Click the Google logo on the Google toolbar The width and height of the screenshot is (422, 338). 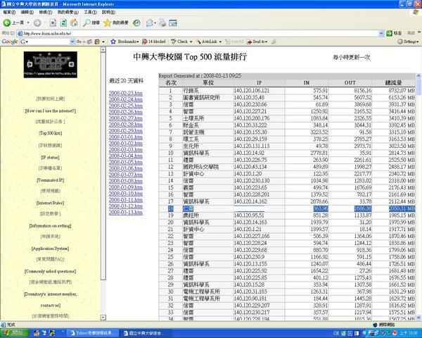coord(10,42)
